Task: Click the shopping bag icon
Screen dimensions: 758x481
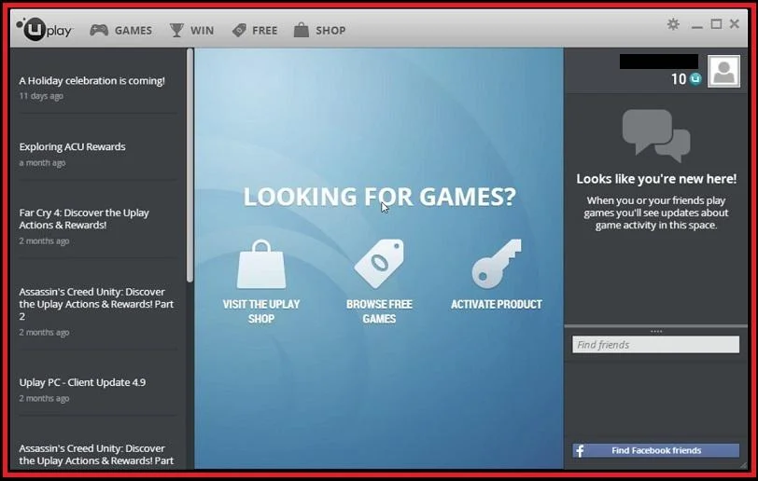Action: [261, 265]
